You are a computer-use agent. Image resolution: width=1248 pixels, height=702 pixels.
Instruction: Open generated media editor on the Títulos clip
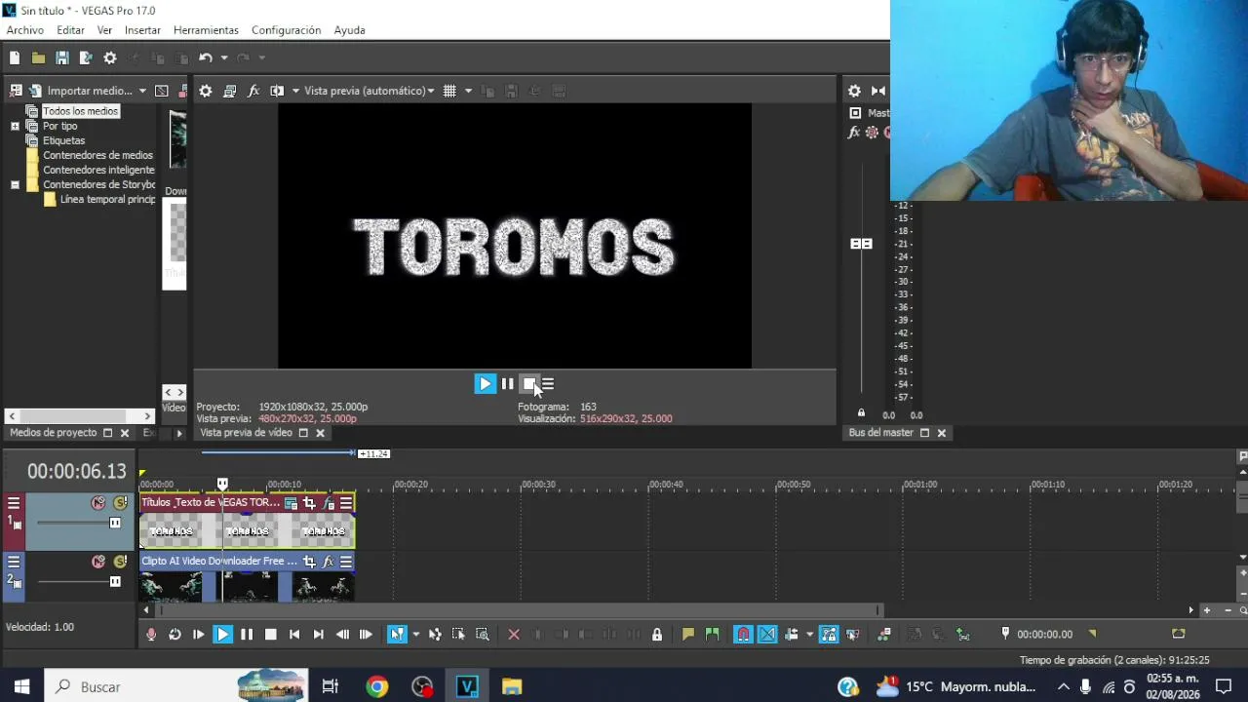pos(291,503)
